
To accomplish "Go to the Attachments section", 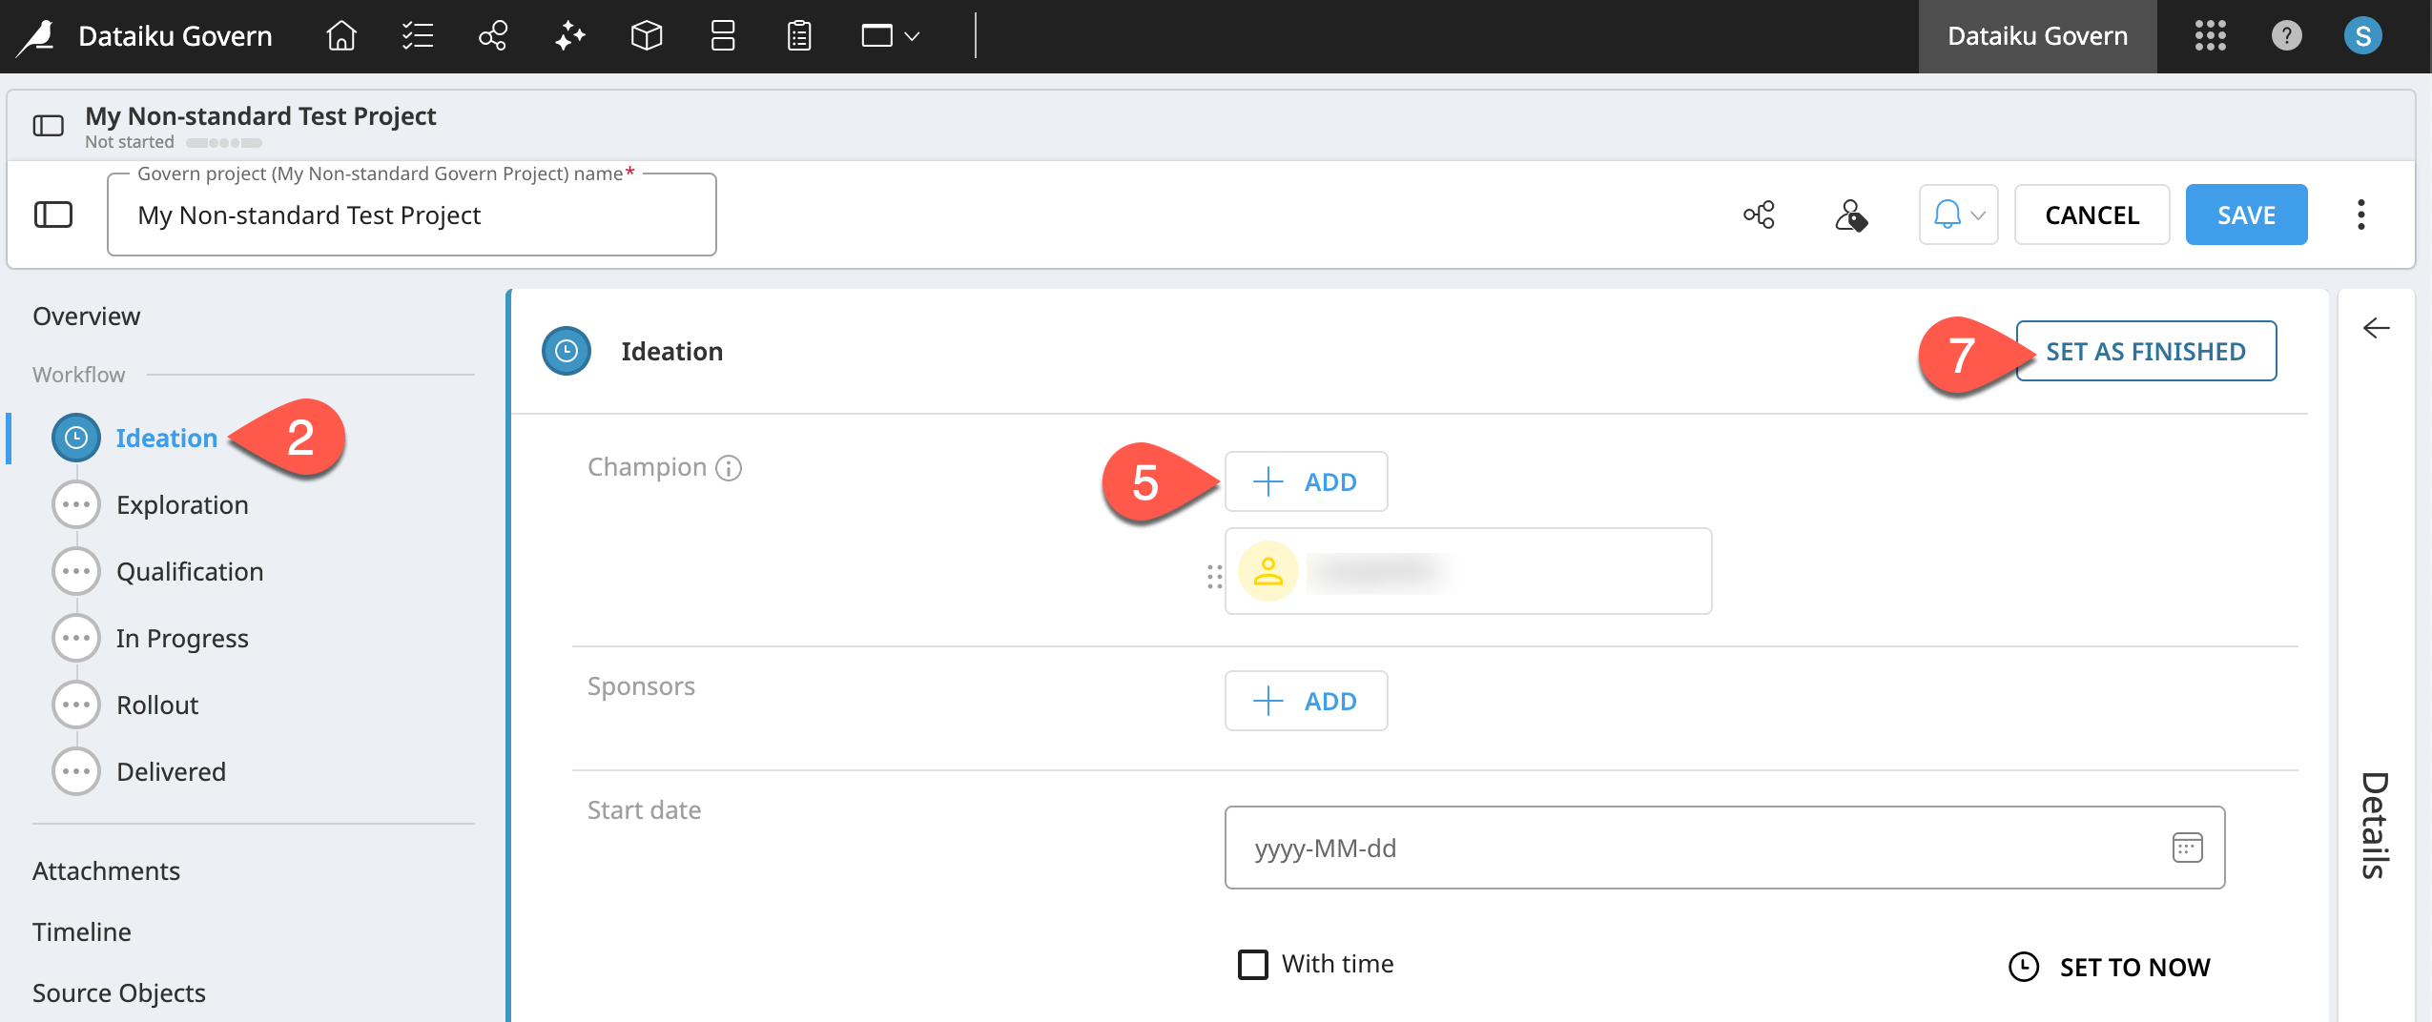I will coord(106,871).
